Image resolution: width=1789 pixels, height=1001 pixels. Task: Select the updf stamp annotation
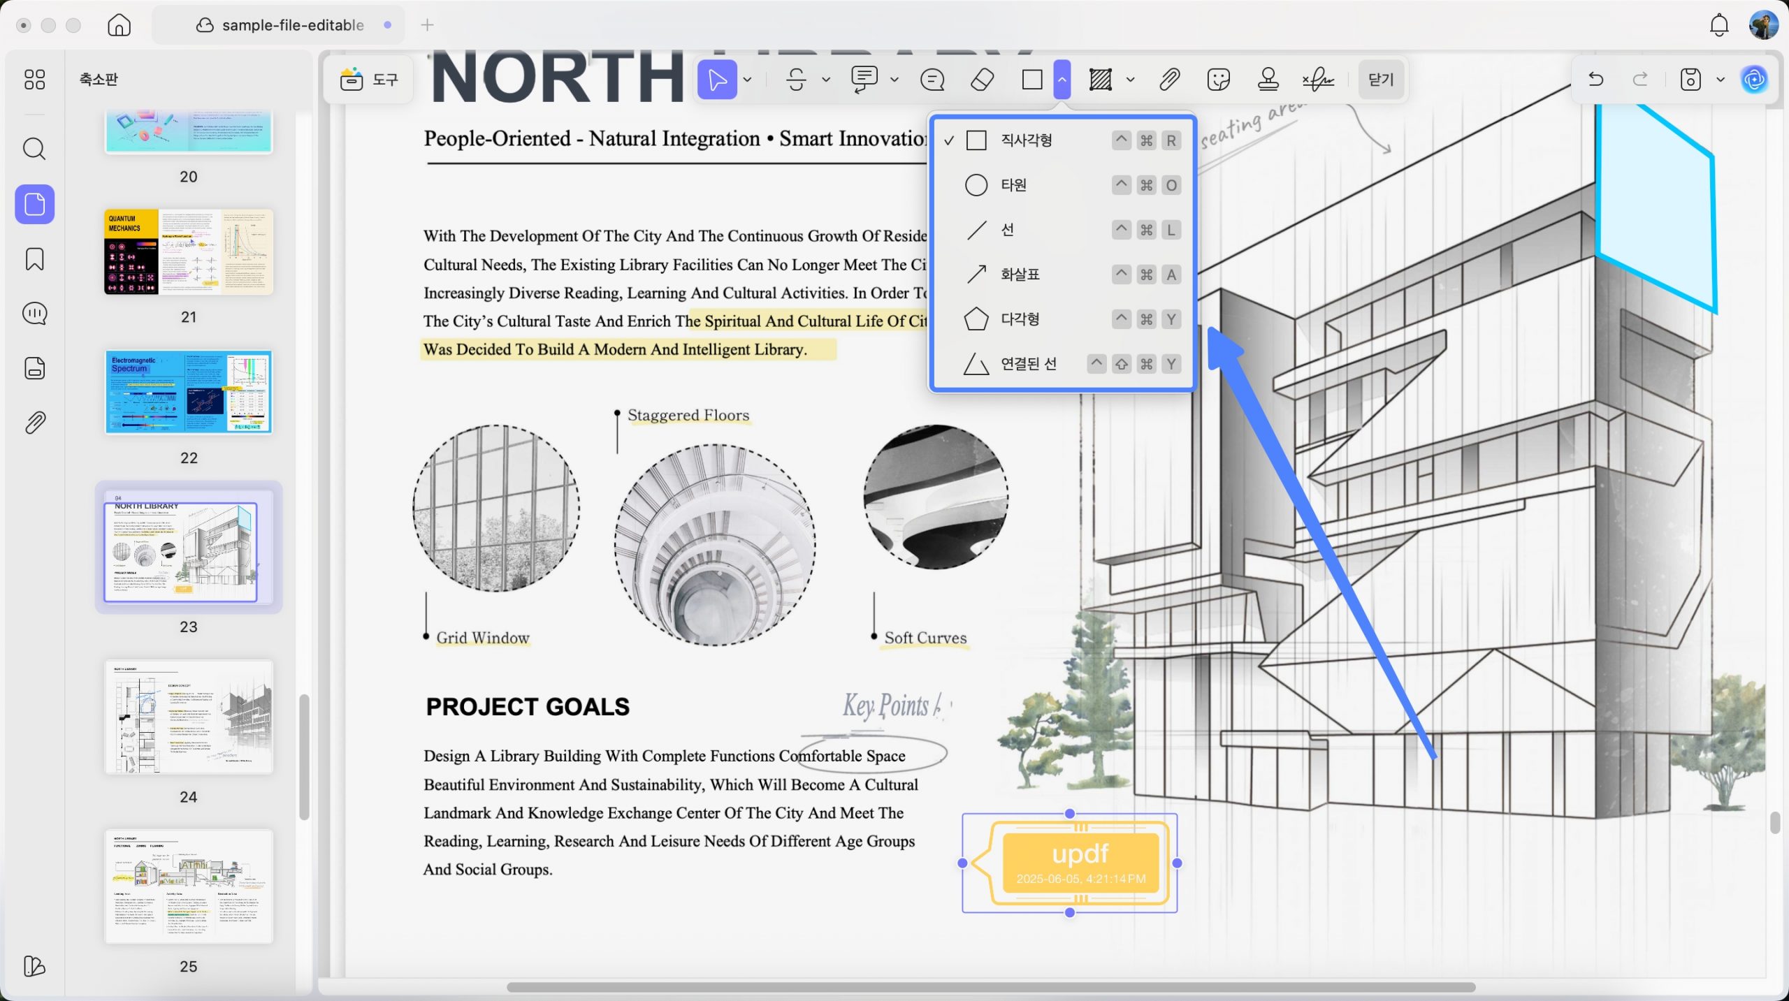[1070, 863]
